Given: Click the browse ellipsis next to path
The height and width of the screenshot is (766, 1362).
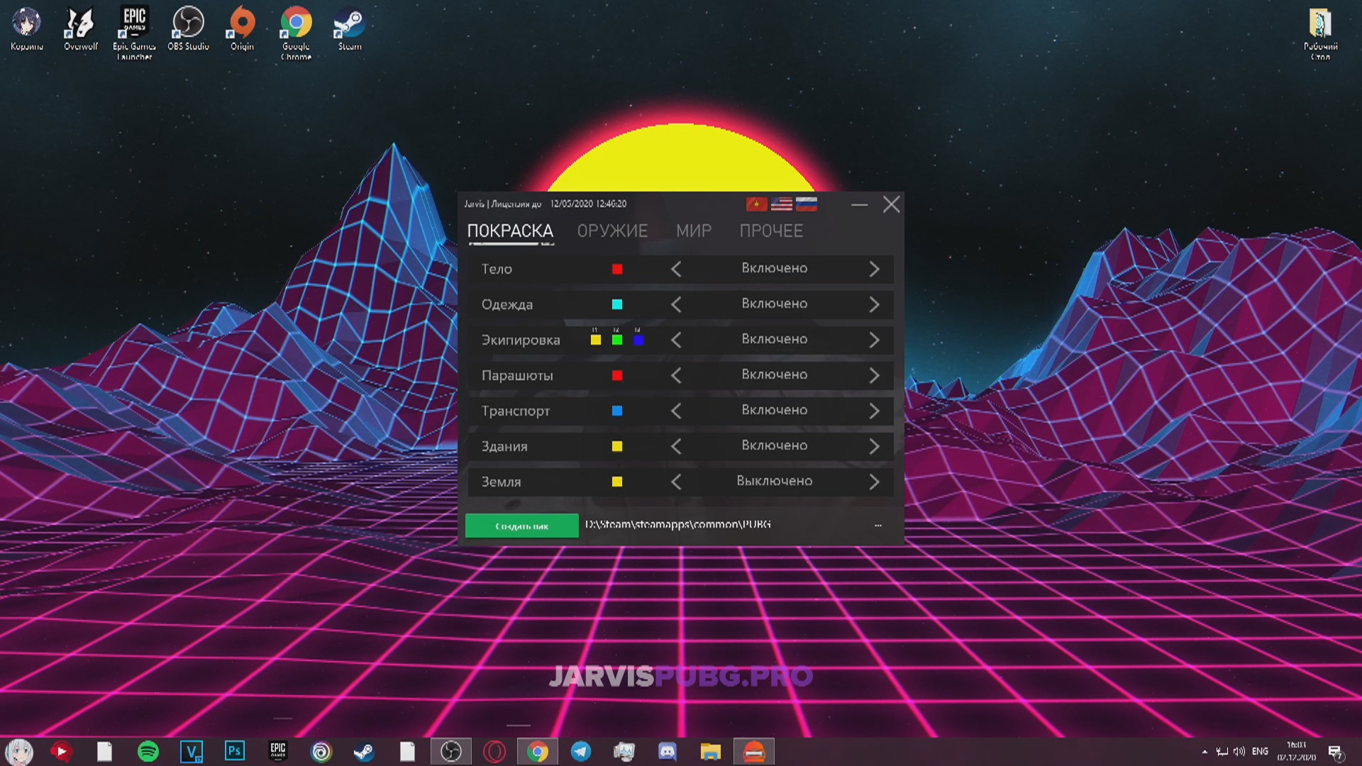Looking at the screenshot, I should point(878,526).
